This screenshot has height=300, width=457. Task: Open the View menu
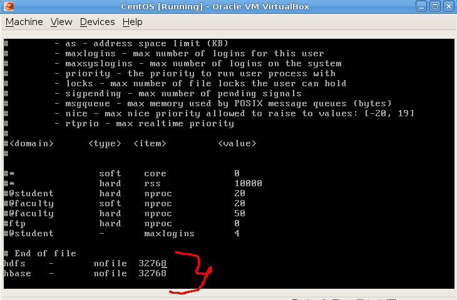click(x=61, y=22)
